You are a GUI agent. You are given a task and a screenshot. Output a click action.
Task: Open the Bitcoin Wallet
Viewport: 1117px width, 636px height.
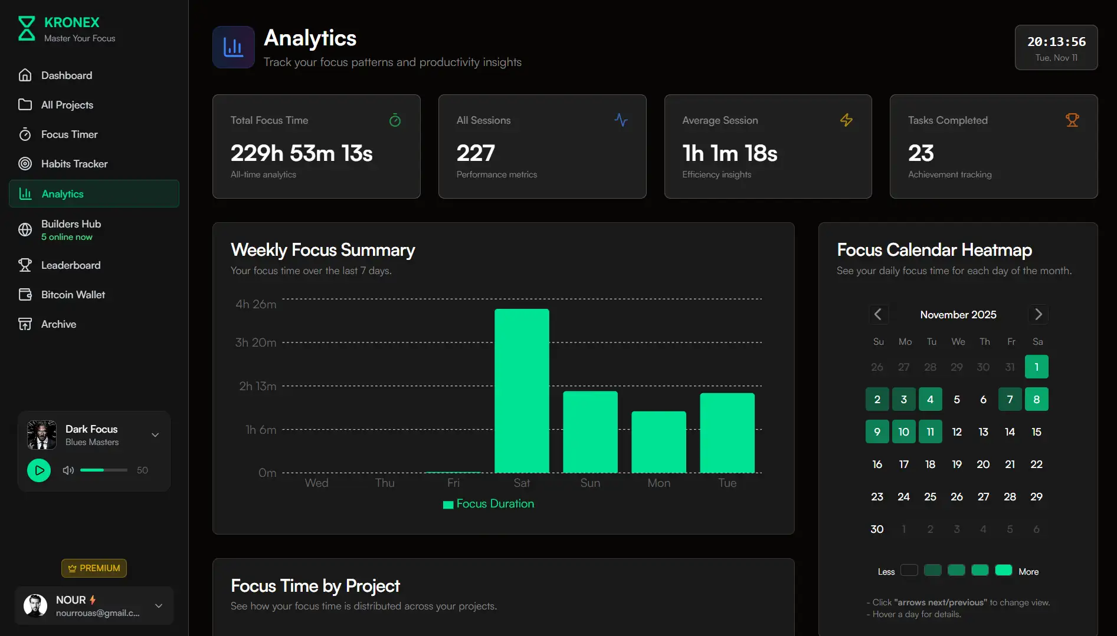pos(73,295)
